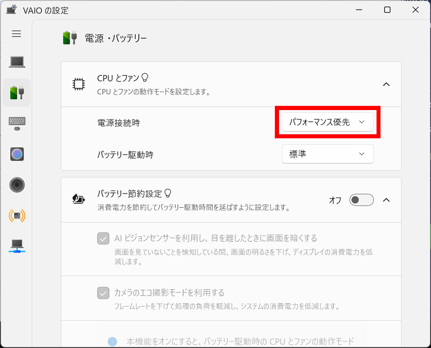The image size is (431, 348).
Task: Open the camera settings page
Action: [x=17, y=154]
